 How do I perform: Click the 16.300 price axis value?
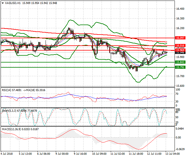180,19
